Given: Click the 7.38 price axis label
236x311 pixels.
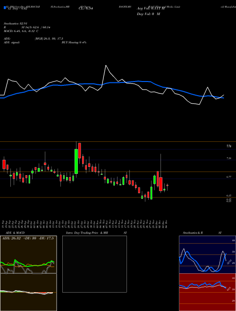Looking at the screenshot, I should pos(229,158).
